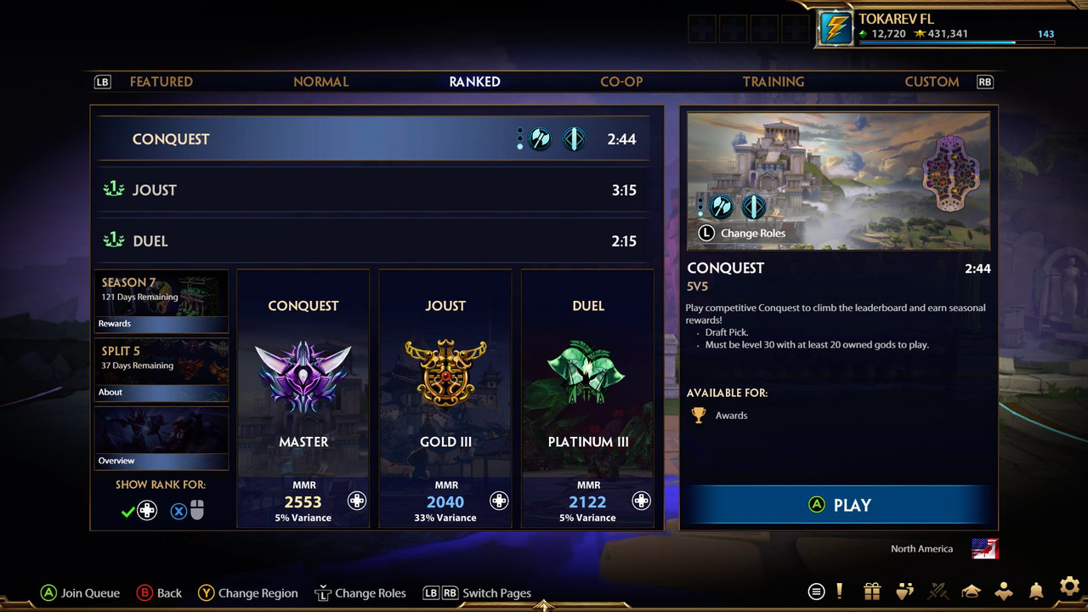Click the lightning bolt player avatar
Image resolution: width=1088 pixels, height=612 pixels.
836,29
